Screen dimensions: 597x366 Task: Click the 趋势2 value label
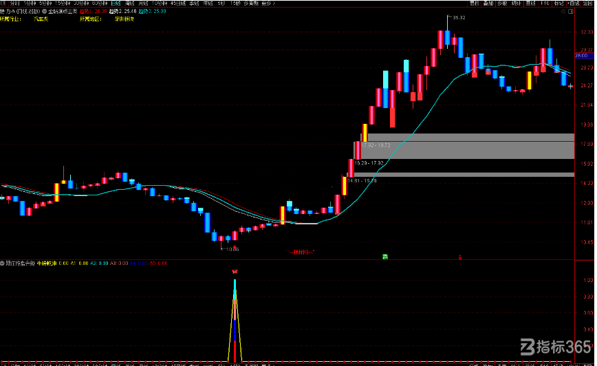click(122, 12)
